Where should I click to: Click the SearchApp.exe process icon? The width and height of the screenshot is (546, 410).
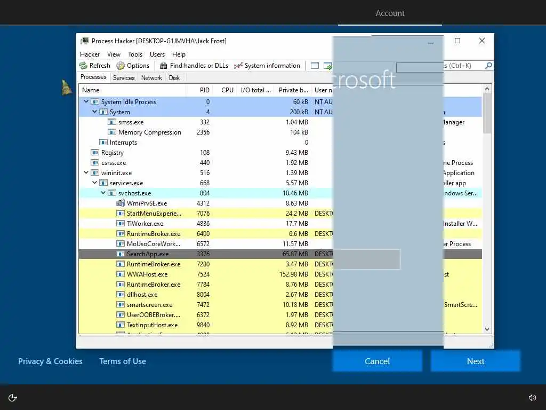tap(121, 254)
